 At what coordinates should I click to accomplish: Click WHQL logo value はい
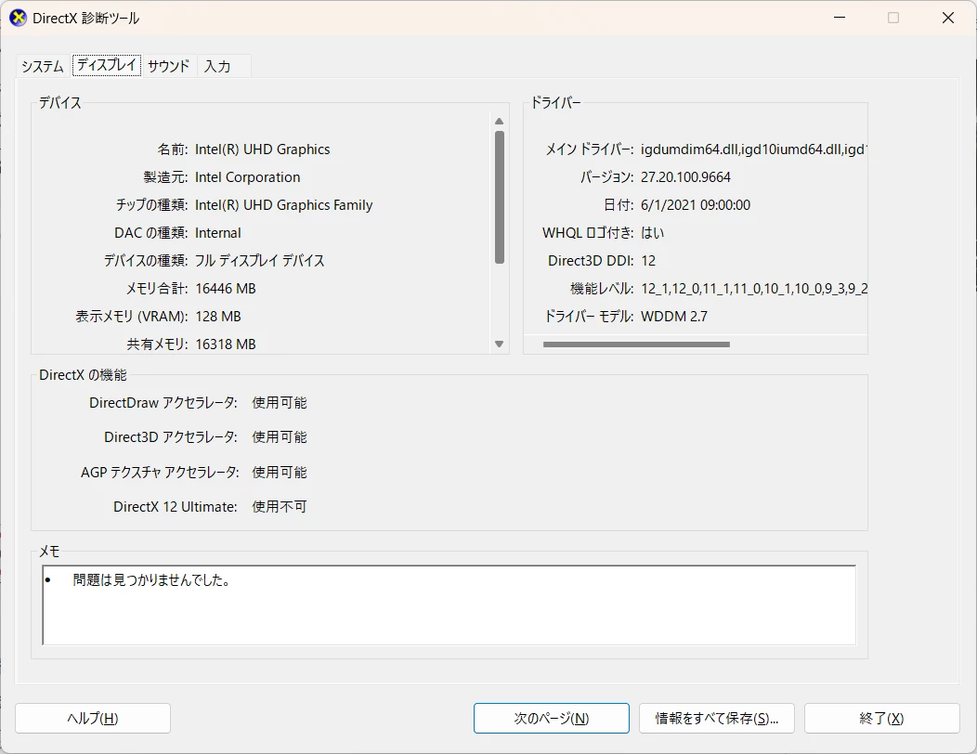pos(652,233)
